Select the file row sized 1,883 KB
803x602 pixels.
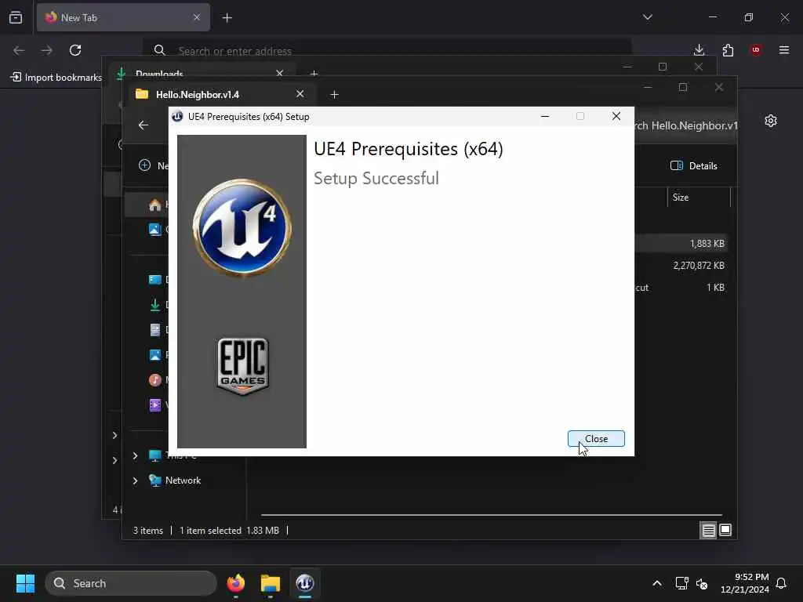pyautogui.click(x=681, y=244)
